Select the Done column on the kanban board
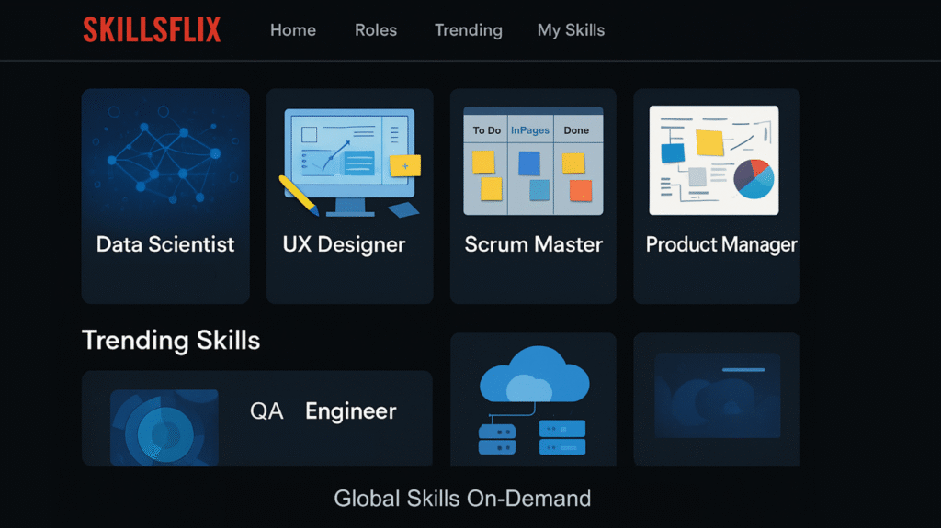 576,130
